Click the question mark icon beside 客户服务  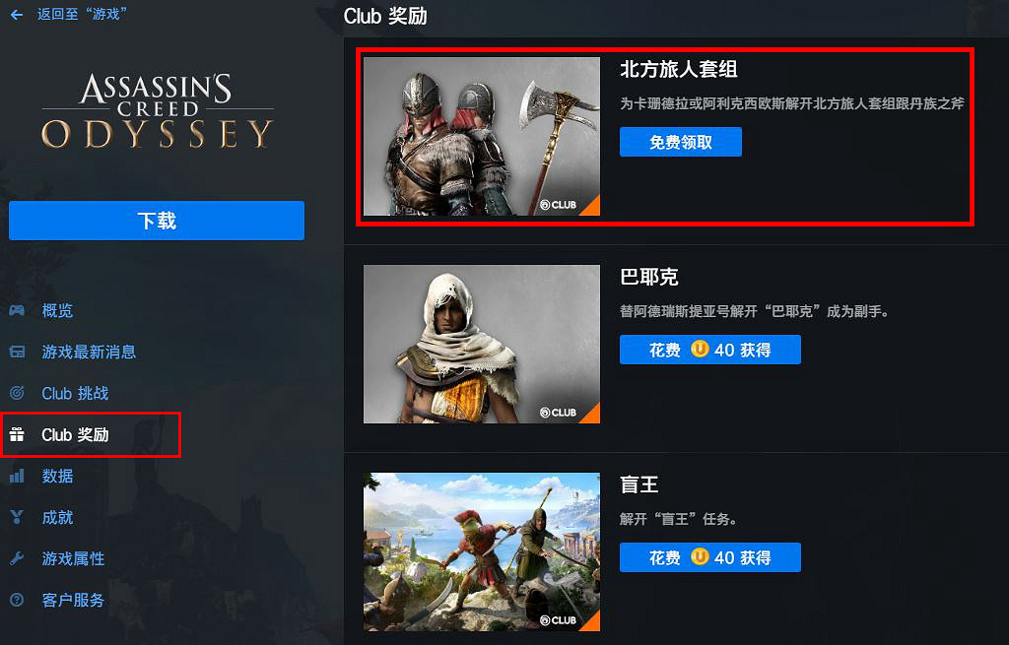pyautogui.click(x=17, y=600)
